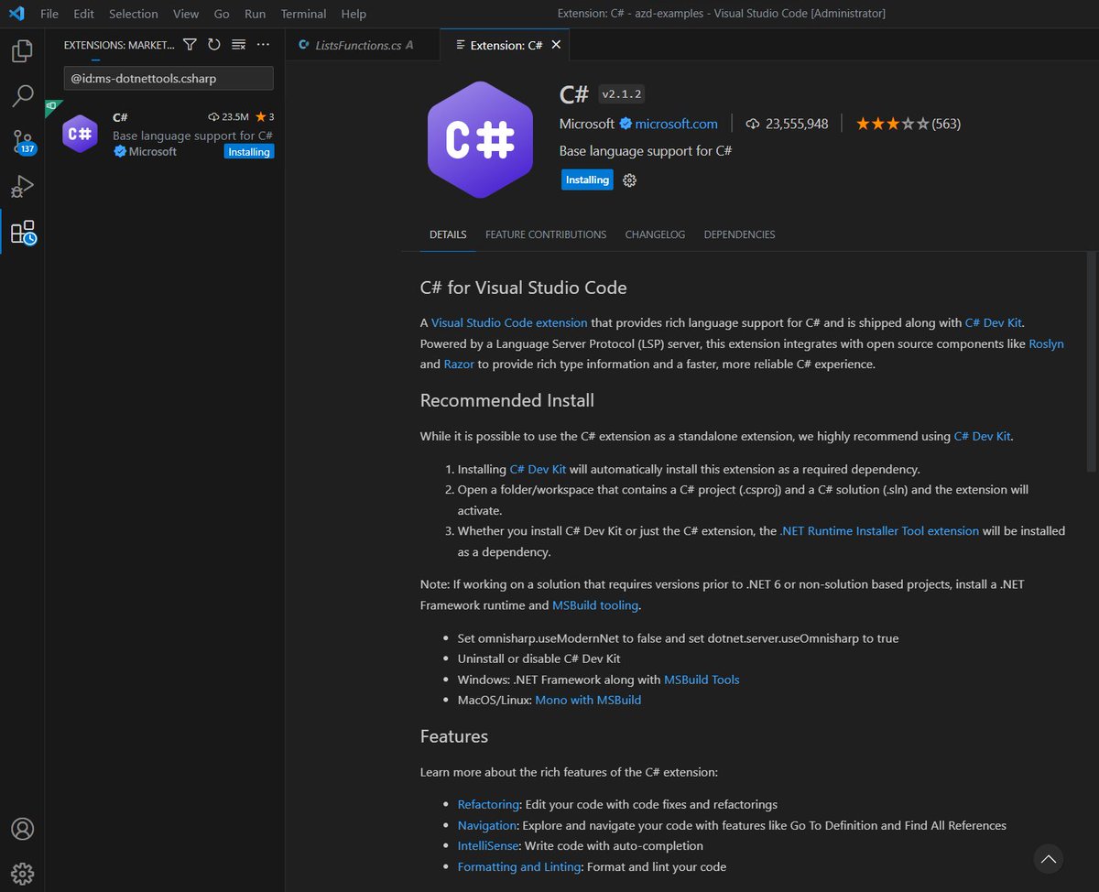Open the Navigation feature link
The image size is (1099, 892).
click(487, 825)
